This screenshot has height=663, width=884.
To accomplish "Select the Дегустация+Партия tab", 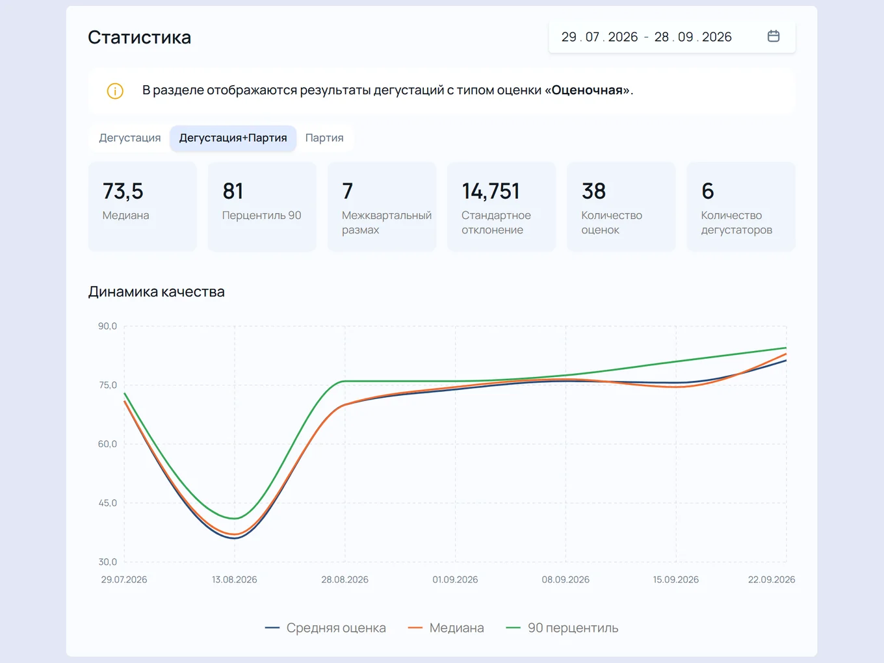I will pos(233,138).
